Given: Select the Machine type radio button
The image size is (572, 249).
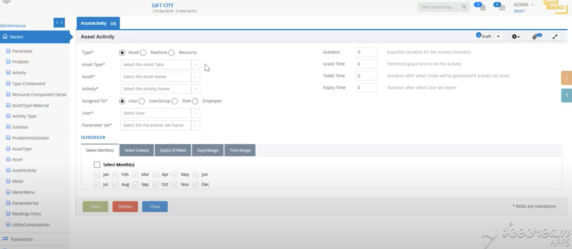Looking at the screenshot, I should click(x=144, y=53).
